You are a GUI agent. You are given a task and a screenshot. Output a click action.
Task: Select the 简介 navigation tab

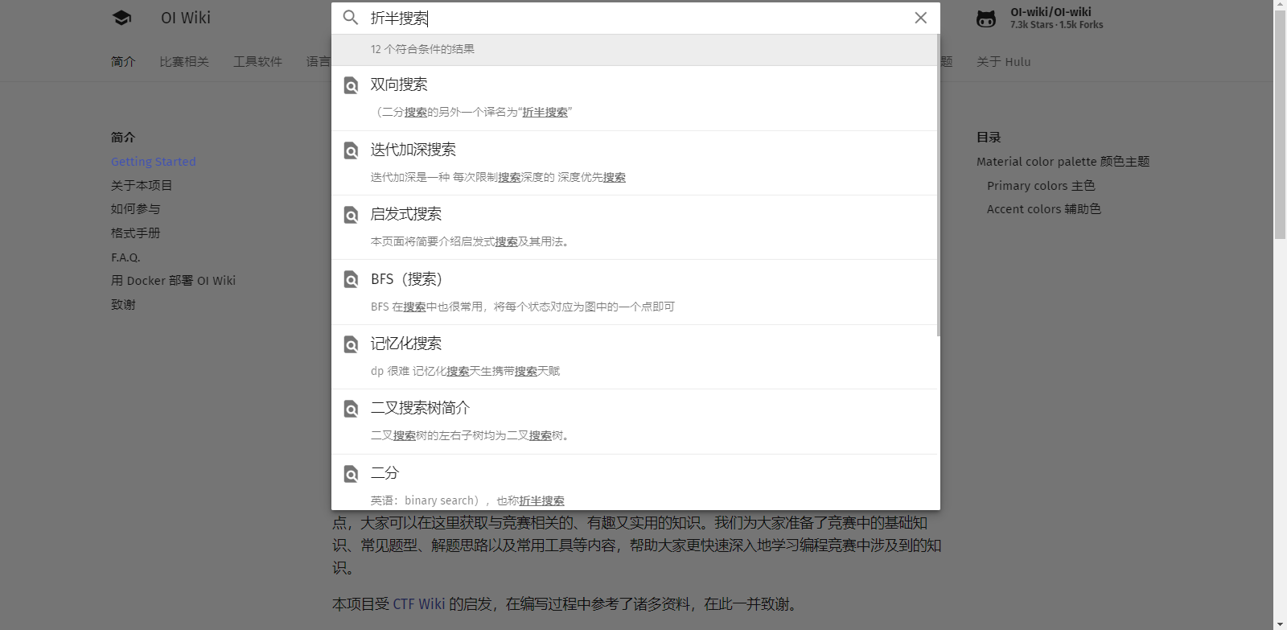tap(123, 61)
